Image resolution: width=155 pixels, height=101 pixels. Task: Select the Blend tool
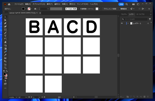[x=5, y=61]
